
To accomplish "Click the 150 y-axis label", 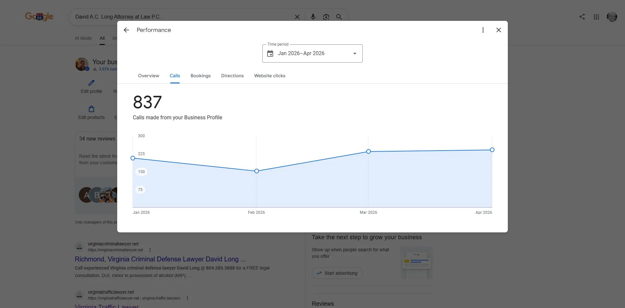I will coord(141,172).
